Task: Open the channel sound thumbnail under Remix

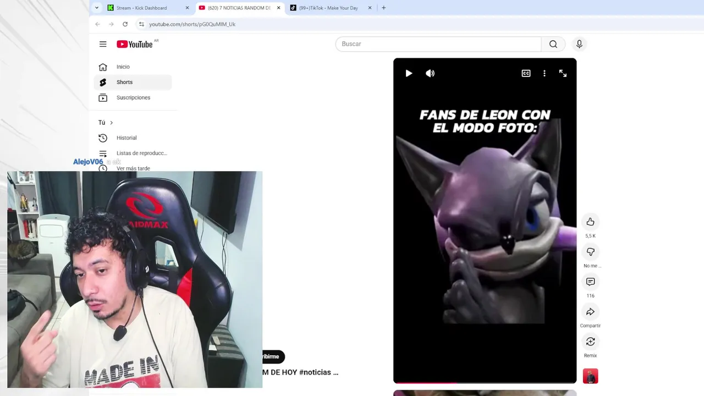Action: coord(590,376)
